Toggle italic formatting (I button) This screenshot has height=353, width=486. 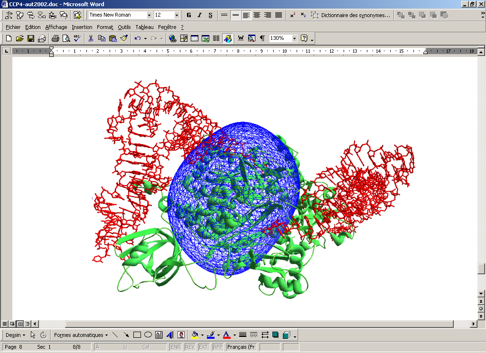(199, 15)
